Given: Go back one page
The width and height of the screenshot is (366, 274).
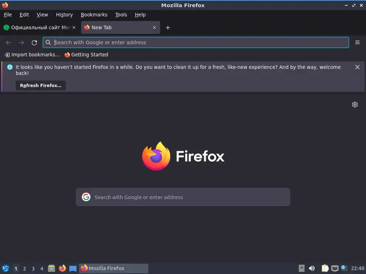Looking at the screenshot, I should [x=9, y=43].
